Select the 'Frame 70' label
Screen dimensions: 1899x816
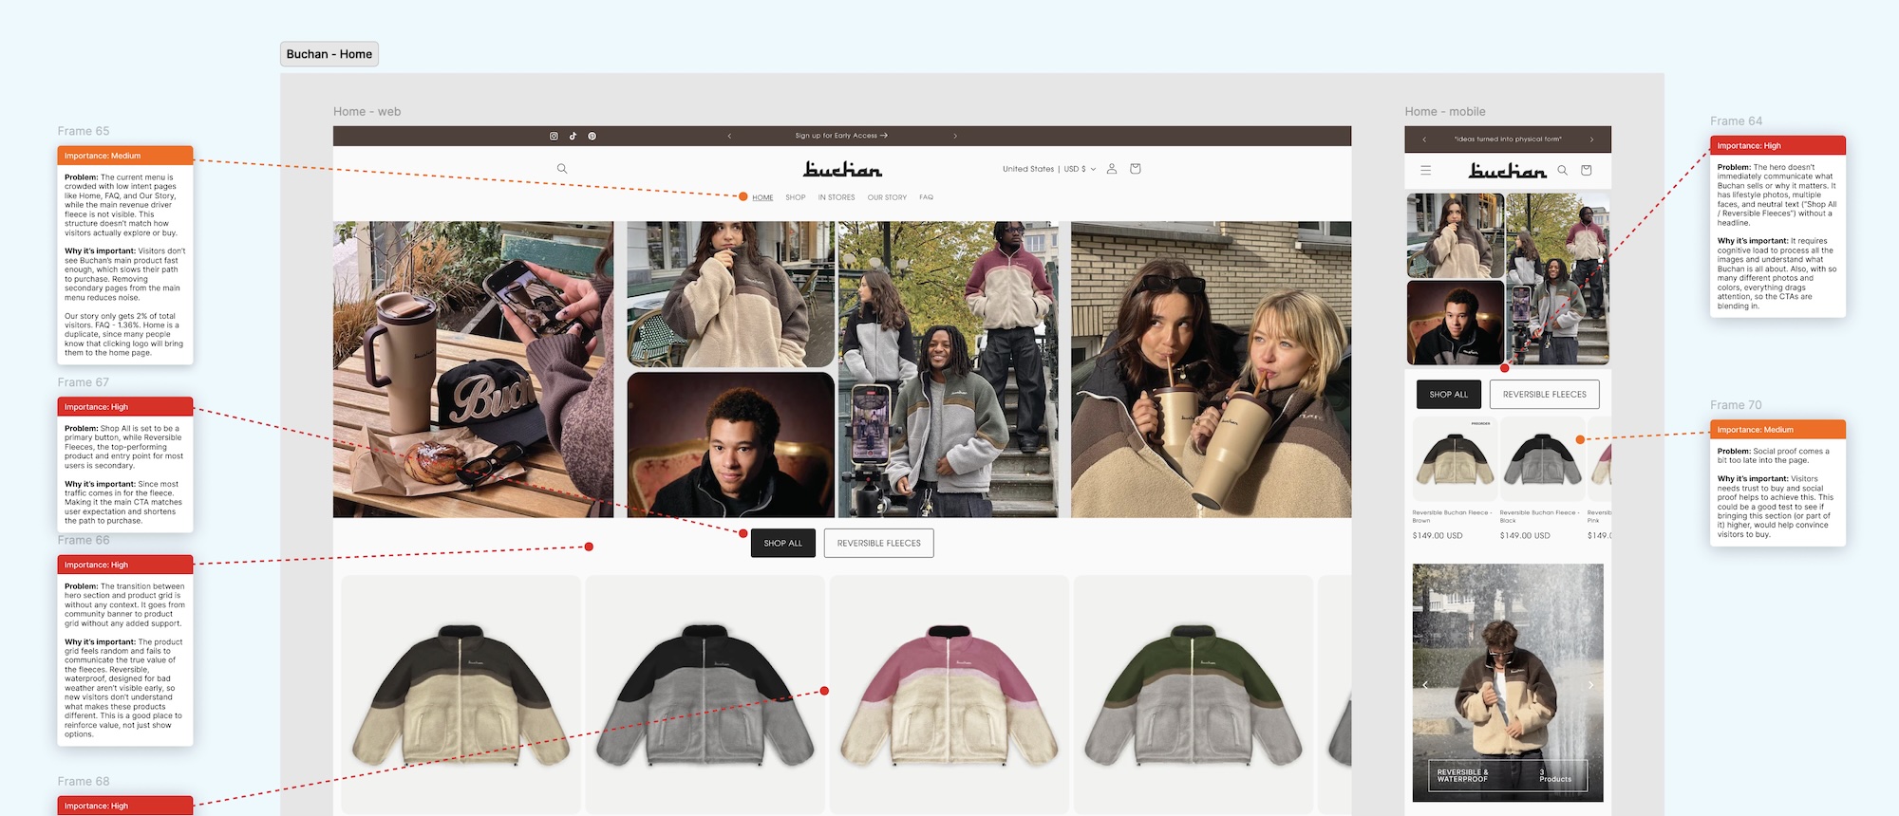tap(1736, 405)
